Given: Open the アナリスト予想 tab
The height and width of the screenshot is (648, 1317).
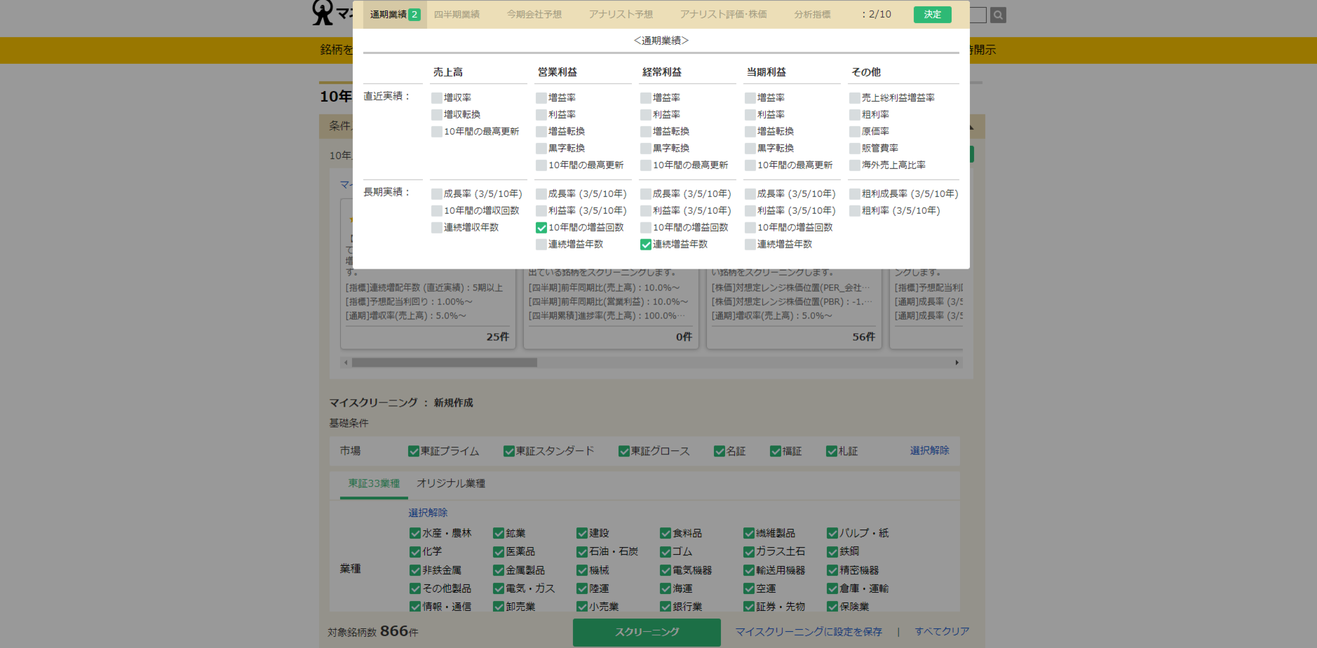Looking at the screenshot, I should (x=621, y=14).
